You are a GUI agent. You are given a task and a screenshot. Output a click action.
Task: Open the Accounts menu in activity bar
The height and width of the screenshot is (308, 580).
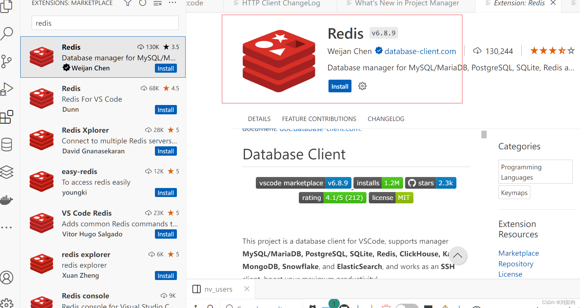(x=7, y=277)
